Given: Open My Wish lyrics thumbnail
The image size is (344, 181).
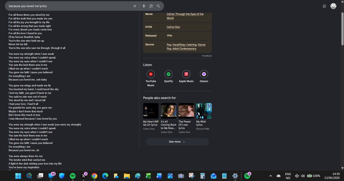Looking at the screenshot, I should 204,111.
